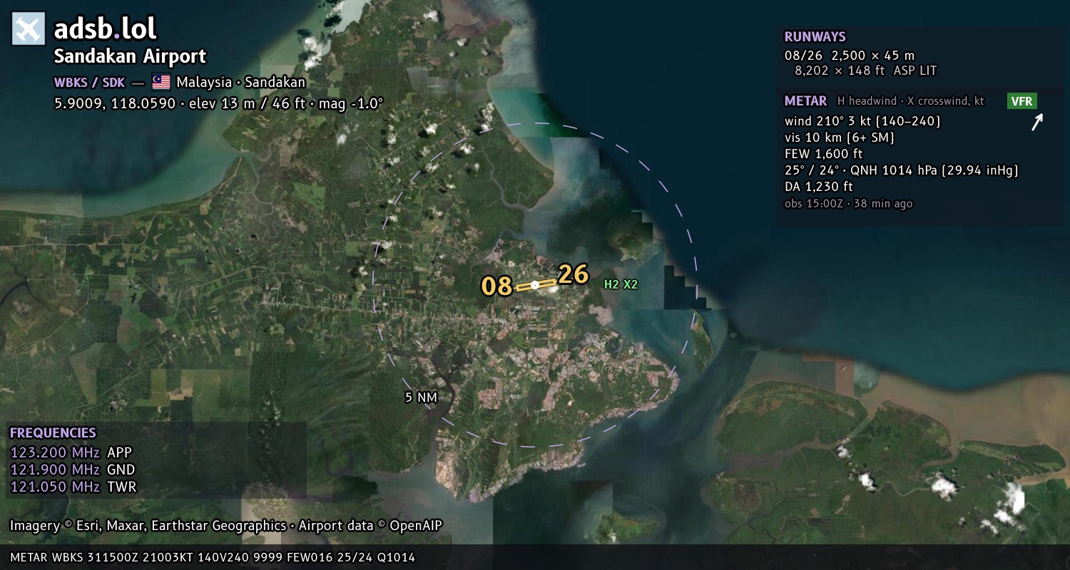Click the FEW 1,600 ft cloud line
1070x570 pixels.
pyautogui.click(x=823, y=154)
